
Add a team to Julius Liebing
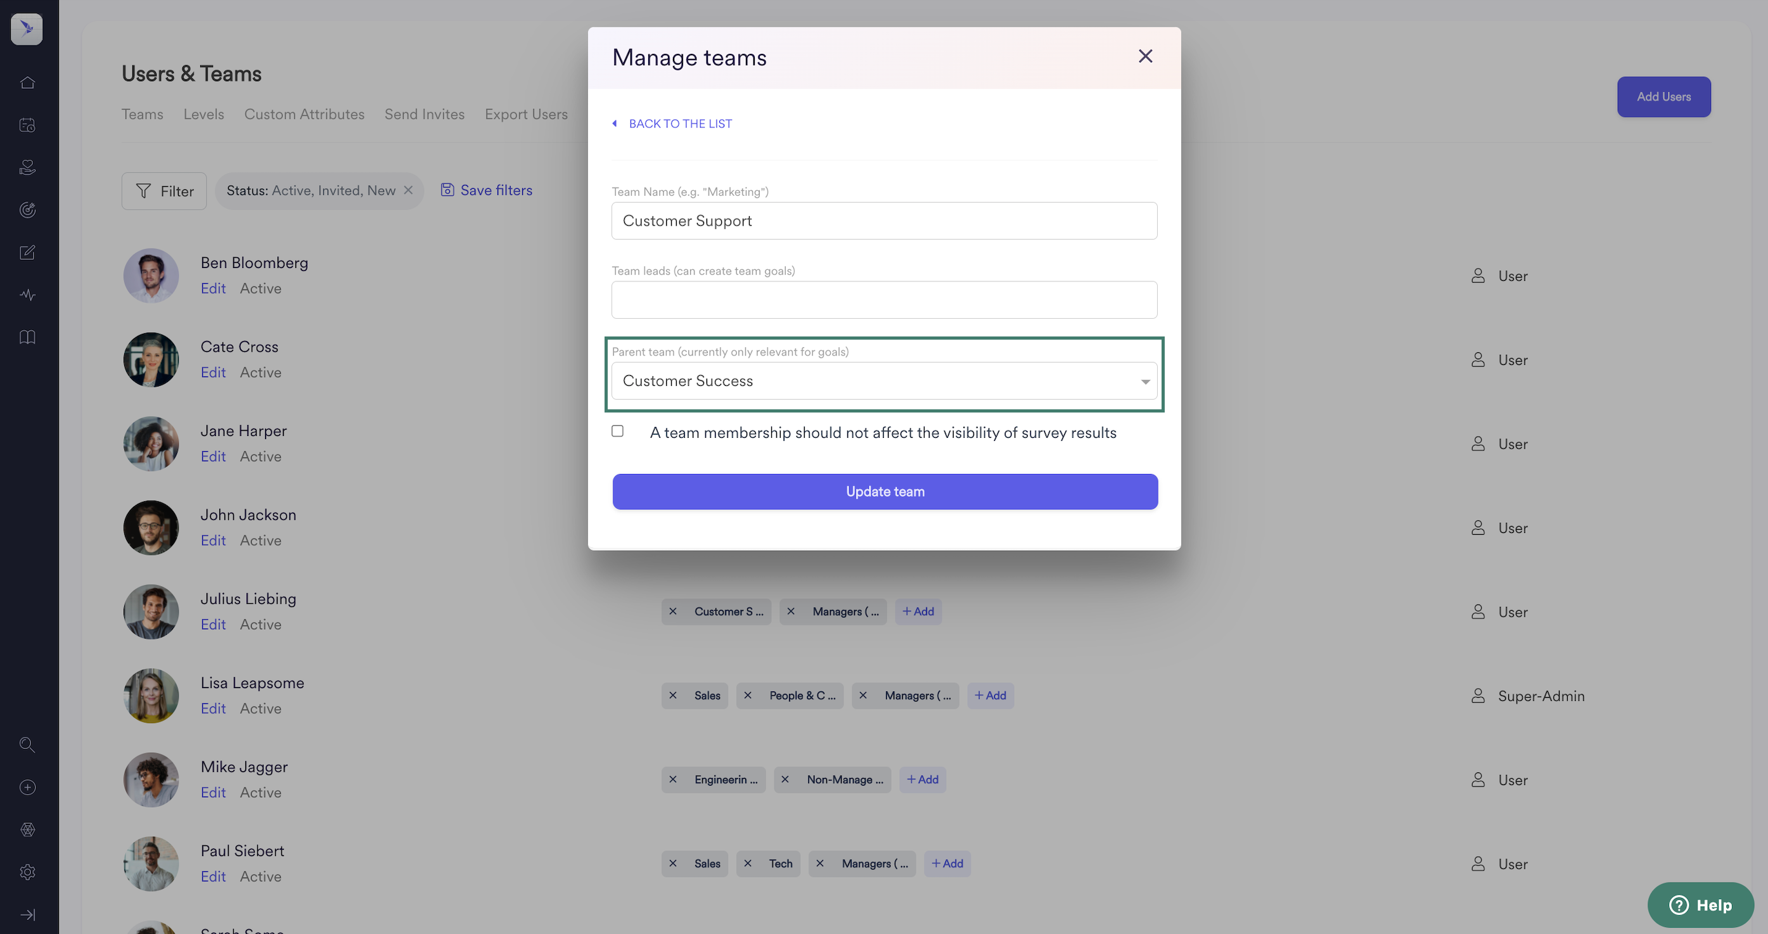[918, 611]
